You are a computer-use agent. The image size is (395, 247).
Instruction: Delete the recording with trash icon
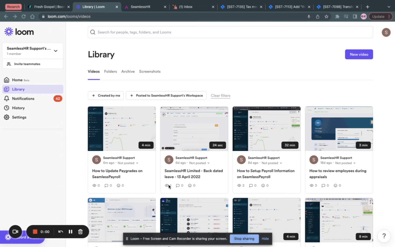(x=80, y=232)
